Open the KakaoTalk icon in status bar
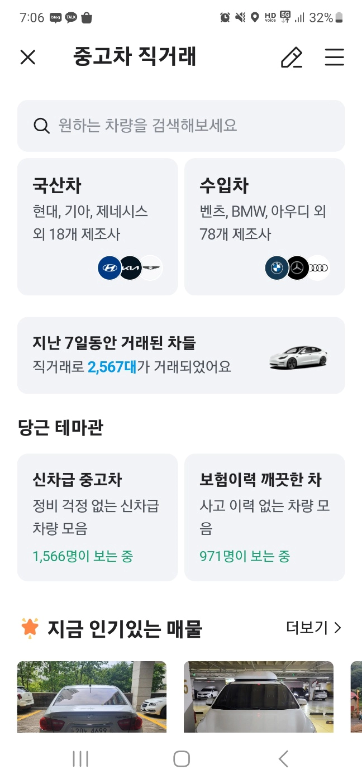 click(x=71, y=17)
